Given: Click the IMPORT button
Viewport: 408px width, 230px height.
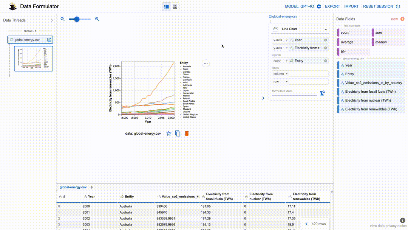Looking at the screenshot, I should point(351,6).
